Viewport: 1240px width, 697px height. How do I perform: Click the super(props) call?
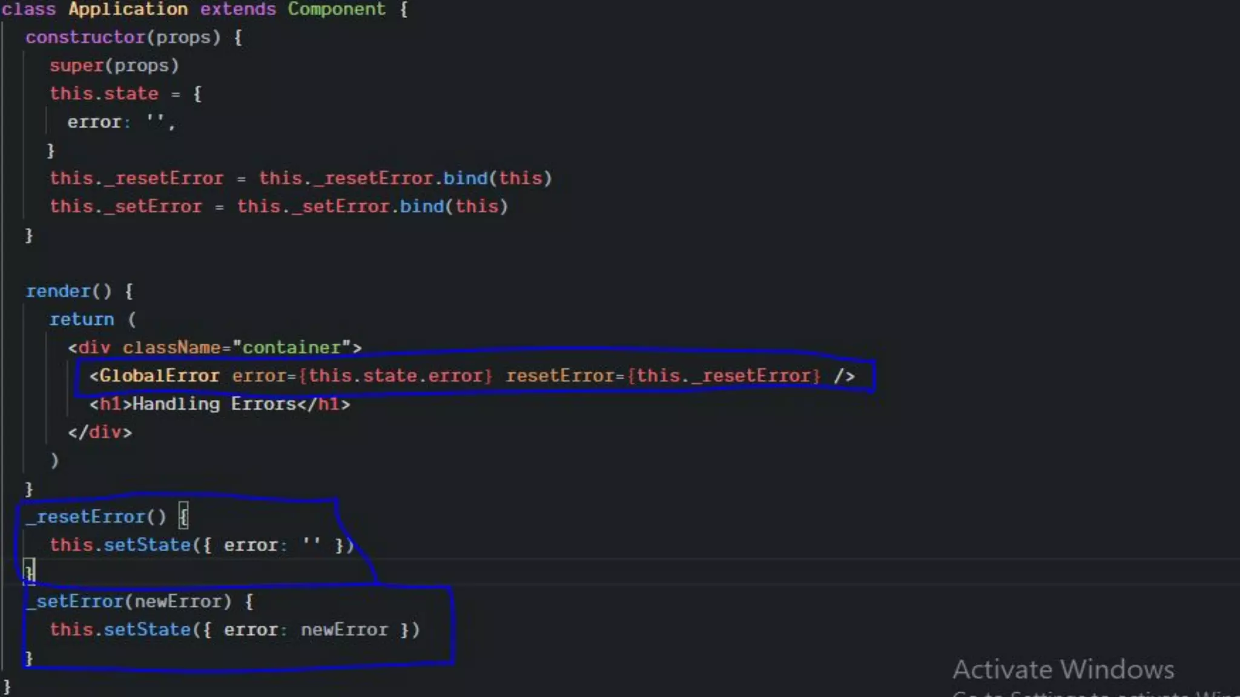(114, 65)
